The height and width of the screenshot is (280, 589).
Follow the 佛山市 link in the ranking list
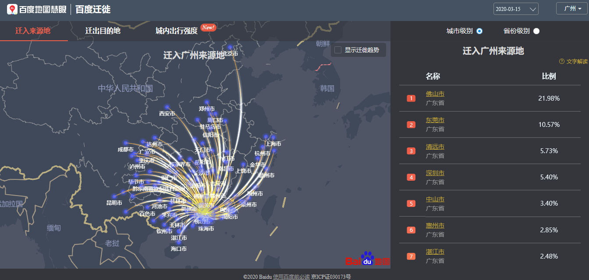click(x=435, y=94)
